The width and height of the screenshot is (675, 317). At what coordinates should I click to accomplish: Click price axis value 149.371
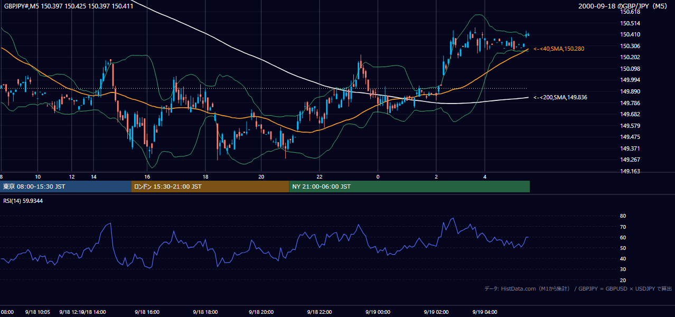click(630, 148)
